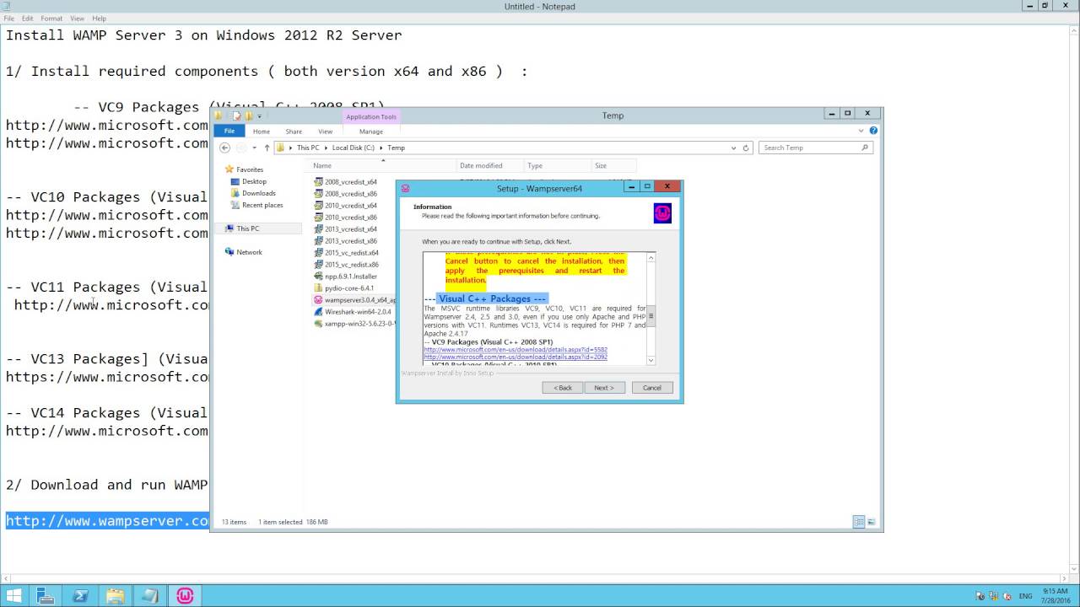
Task: Select the pydio-core-6.4.1 folder
Action: click(x=348, y=288)
